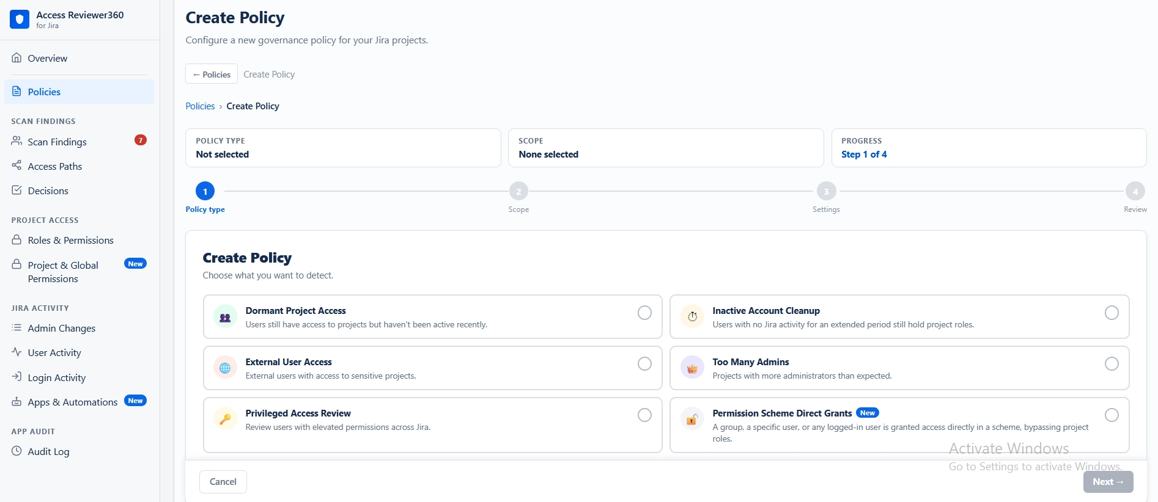Open Access Paths in the sidebar
1158x502 pixels.
click(79, 166)
